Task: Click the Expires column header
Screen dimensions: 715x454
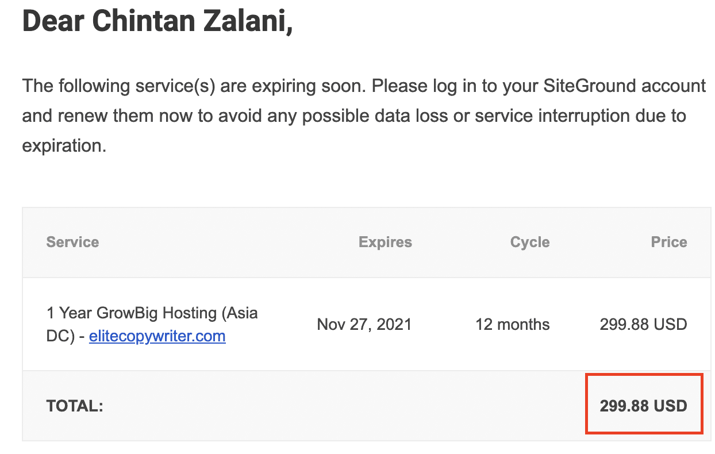Action: pos(385,242)
